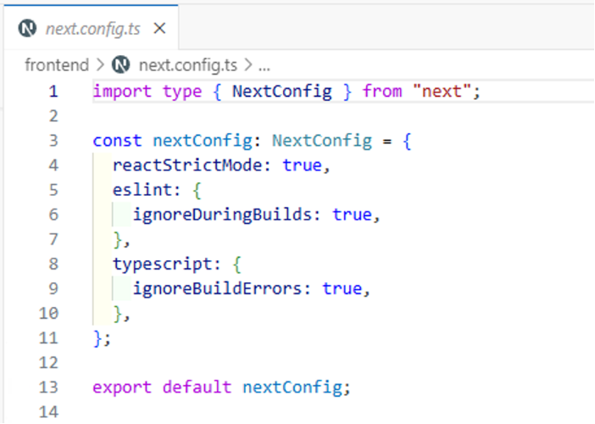Viewport: 595px width, 424px height.
Task: Click line number 11 in gutter
Action: click(x=48, y=338)
